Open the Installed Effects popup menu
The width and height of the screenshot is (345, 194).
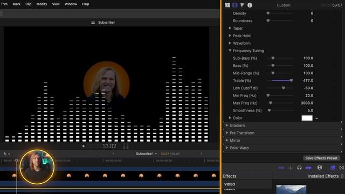click(x=326, y=176)
